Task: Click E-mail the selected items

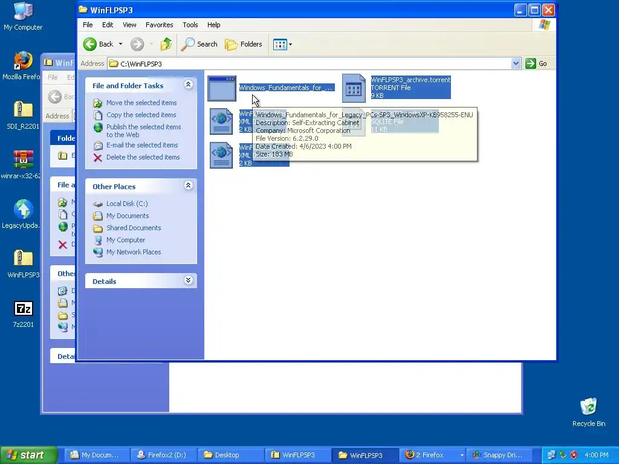Action: (141, 145)
